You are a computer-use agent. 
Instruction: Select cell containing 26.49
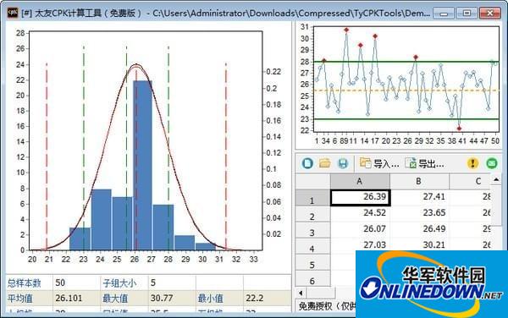[420, 230]
